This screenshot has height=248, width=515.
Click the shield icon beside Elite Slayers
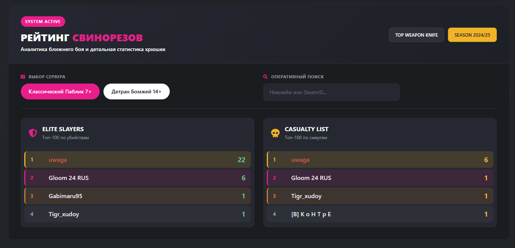click(33, 133)
